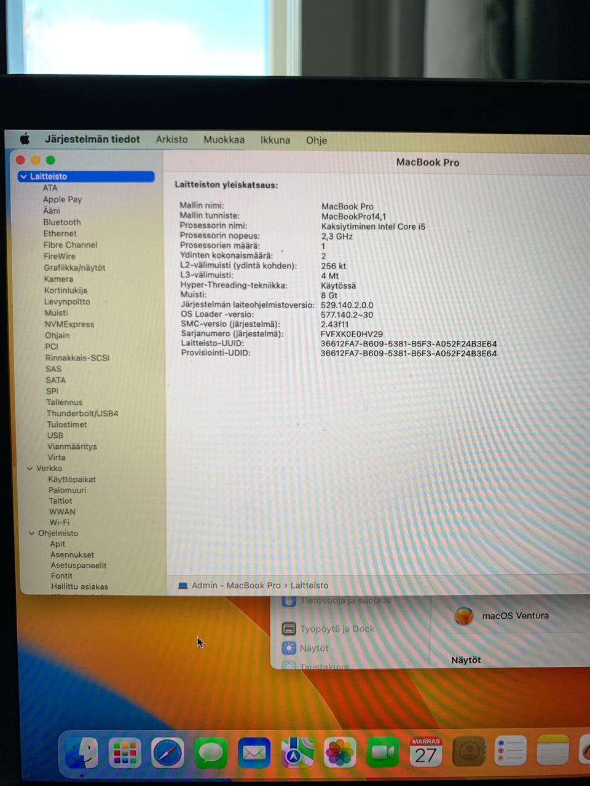Select SAS in the sidebar
This screenshot has width=590, height=786.
(53, 369)
